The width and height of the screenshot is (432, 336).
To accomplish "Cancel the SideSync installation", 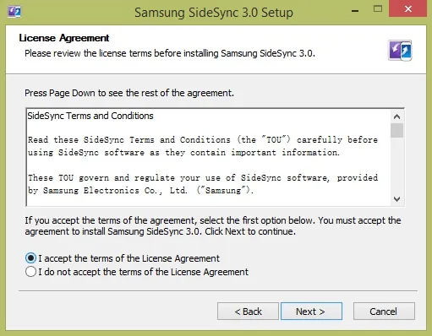I will tap(384, 312).
